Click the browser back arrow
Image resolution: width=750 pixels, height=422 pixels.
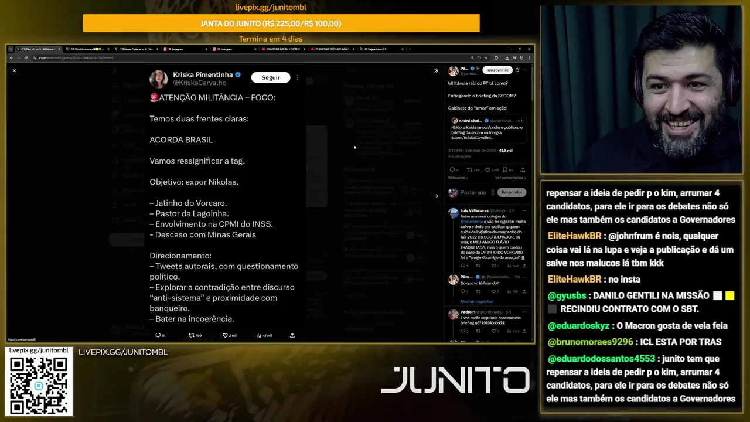pos(11,57)
